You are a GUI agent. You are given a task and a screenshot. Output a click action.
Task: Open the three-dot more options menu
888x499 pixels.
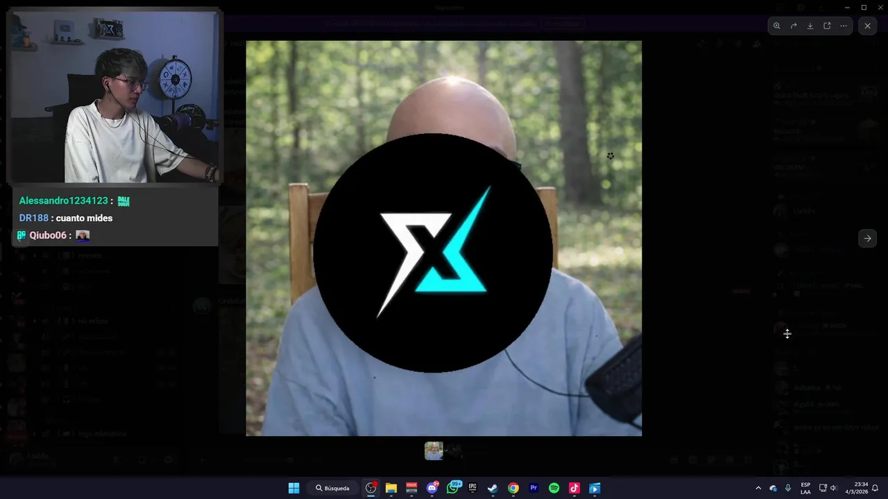(844, 26)
